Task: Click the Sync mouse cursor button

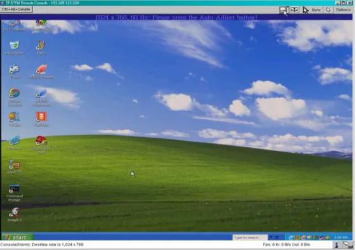Action: click(312, 10)
